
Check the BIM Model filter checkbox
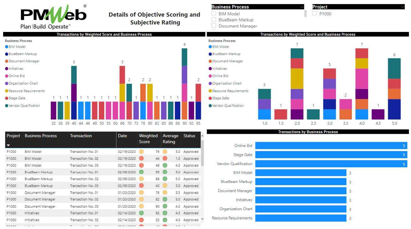[214, 13]
